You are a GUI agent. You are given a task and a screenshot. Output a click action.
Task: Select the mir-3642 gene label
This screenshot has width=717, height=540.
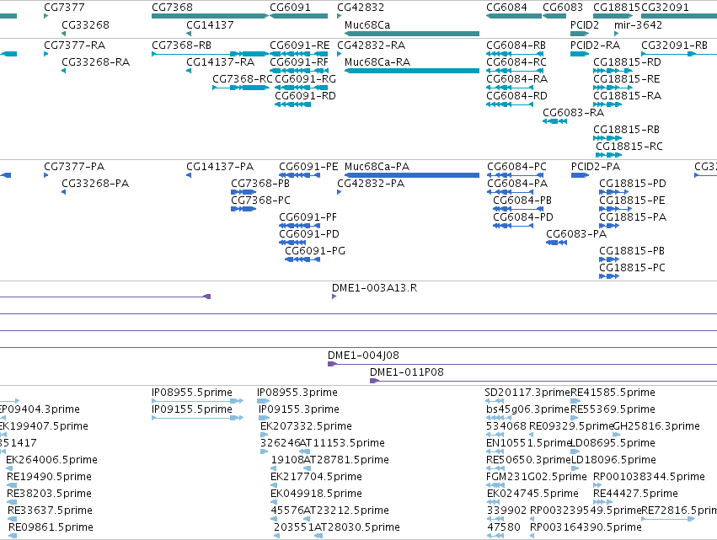coord(638,24)
